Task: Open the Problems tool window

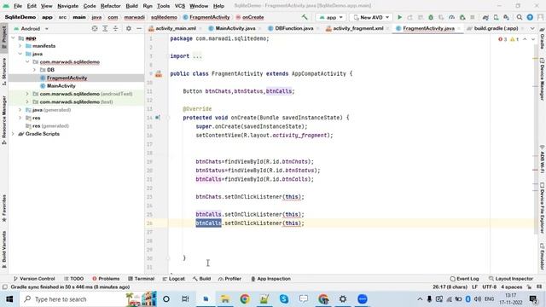Action: coord(106,279)
